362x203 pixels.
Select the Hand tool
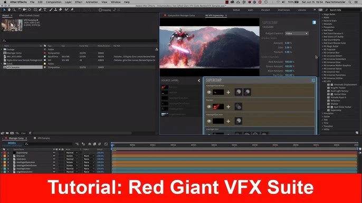[9, 10]
